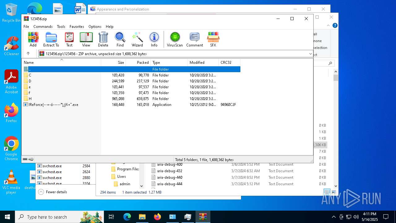
Task: Select file aria-debug-400
Action: click(x=170, y=164)
